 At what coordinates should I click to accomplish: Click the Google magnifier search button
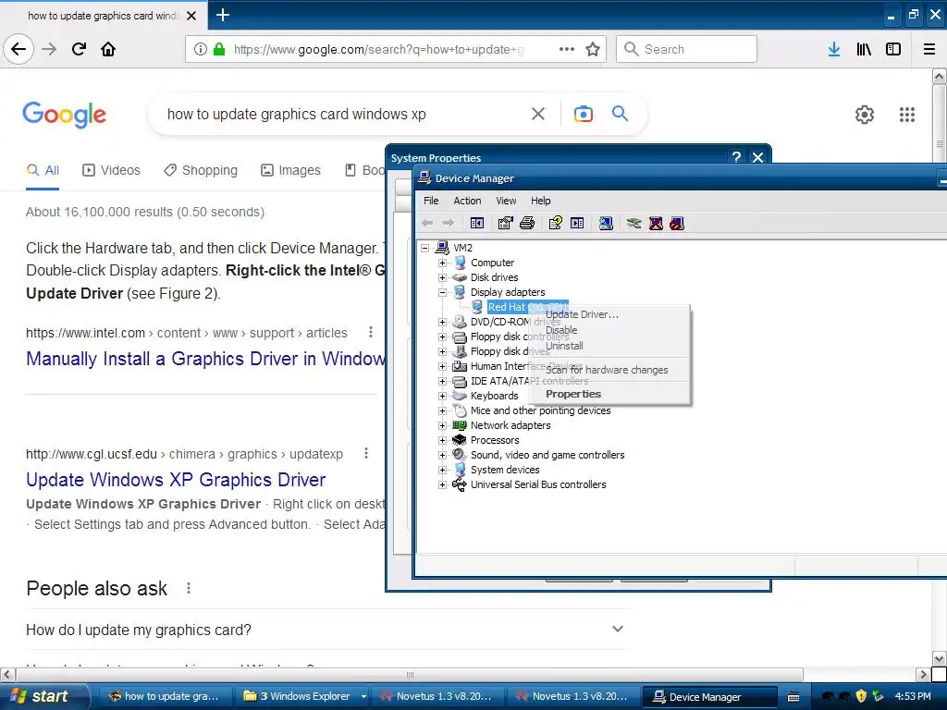click(620, 114)
